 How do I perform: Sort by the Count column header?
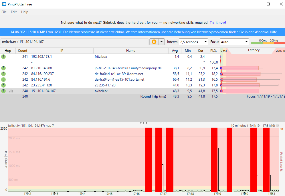tap(23, 51)
